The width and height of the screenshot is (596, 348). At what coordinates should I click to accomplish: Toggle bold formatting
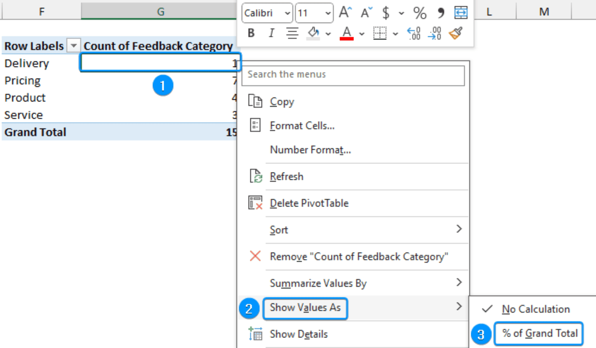(251, 33)
